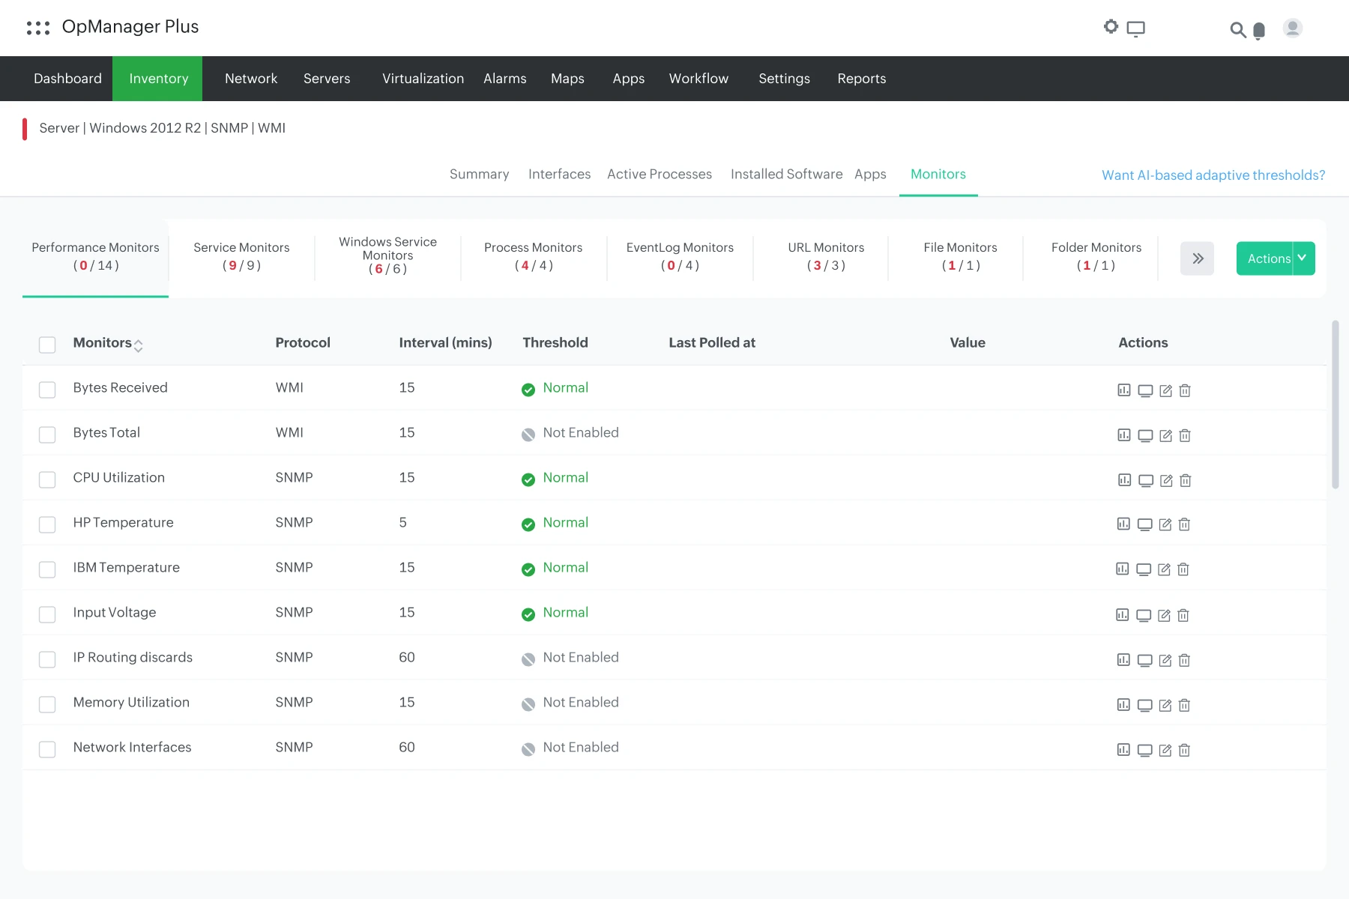Open the search magnifier icon
The image size is (1349, 899).
[x=1237, y=30]
